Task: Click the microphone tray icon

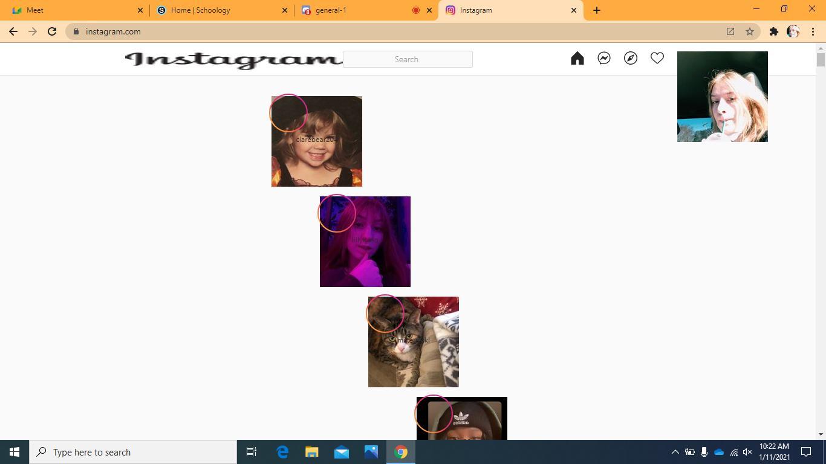Action: click(704, 452)
